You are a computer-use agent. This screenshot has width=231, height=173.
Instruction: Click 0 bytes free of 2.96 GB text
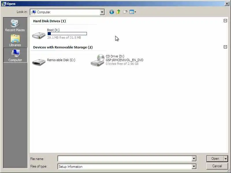pyautogui.click(x=122, y=64)
